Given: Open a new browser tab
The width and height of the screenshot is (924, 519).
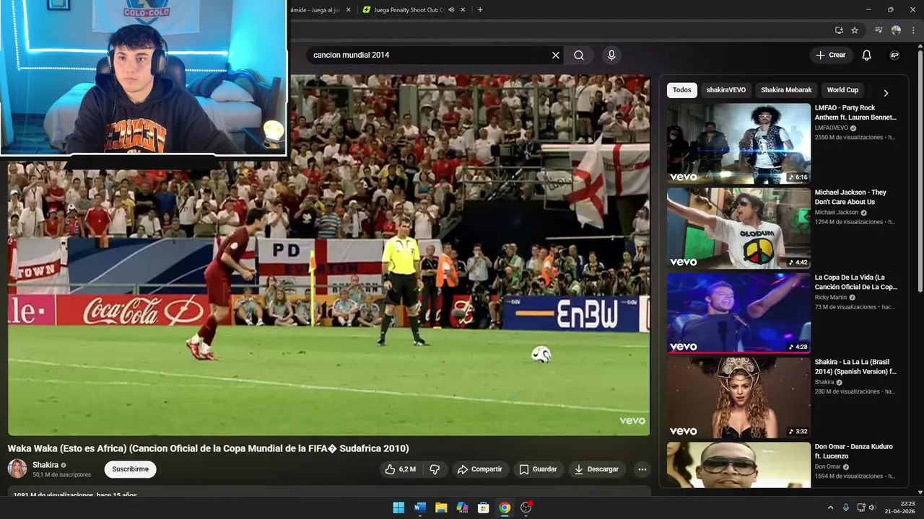Looking at the screenshot, I should [480, 10].
